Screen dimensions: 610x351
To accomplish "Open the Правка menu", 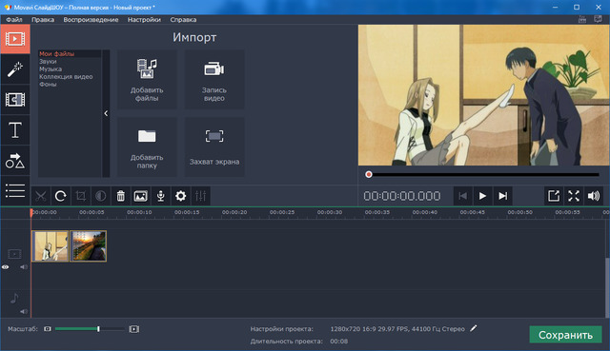I will [x=43, y=19].
